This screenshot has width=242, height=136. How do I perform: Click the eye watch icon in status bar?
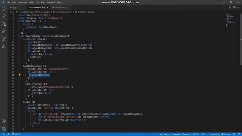coord(8,134)
